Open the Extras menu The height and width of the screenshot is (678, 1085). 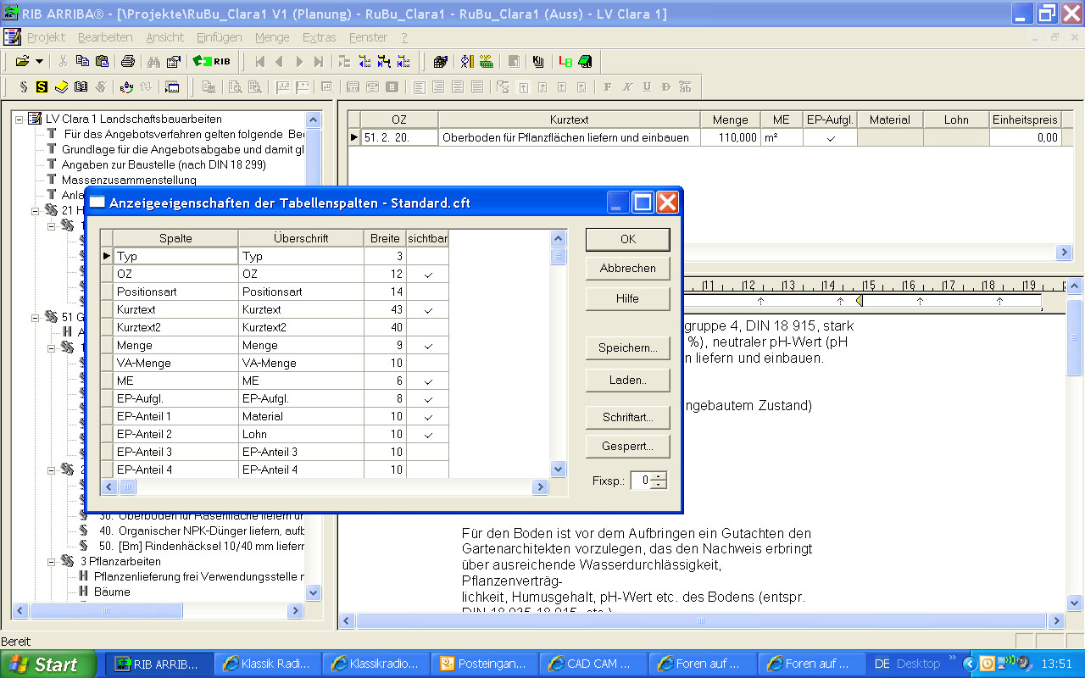pyautogui.click(x=319, y=37)
